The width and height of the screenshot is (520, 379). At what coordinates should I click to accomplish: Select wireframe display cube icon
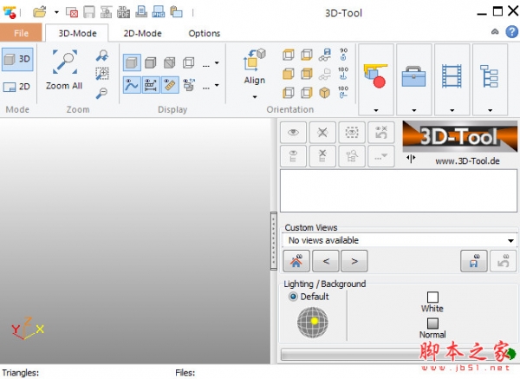coord(189,62)
